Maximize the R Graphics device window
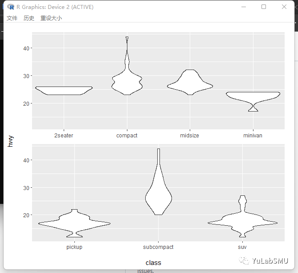Image resolution: width=298 pixels, height=273 pixels. (264, 7)
